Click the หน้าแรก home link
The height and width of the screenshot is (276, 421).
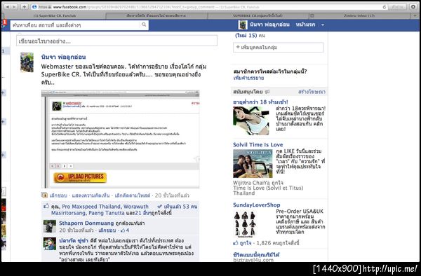pos(305,25)
